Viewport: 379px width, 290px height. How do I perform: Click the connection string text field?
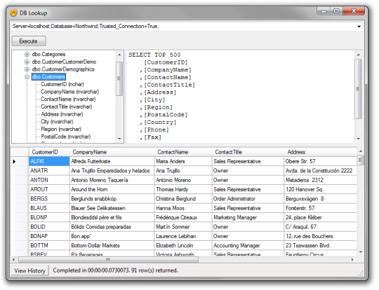(184, 27)
